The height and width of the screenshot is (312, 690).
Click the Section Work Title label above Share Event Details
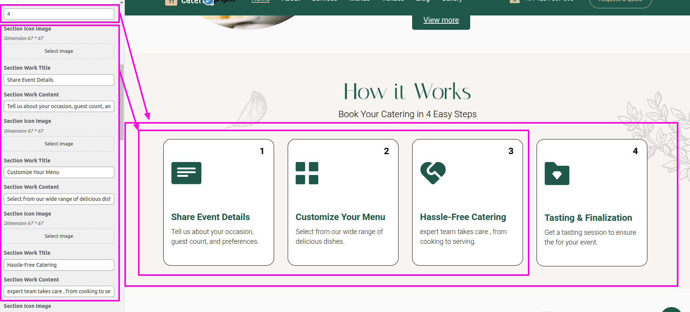click(x=27, y=68)
